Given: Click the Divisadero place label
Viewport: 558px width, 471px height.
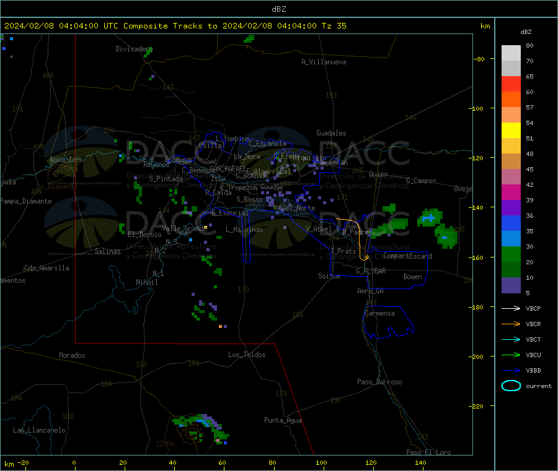Looking at the screenshot, I should 134,49.
